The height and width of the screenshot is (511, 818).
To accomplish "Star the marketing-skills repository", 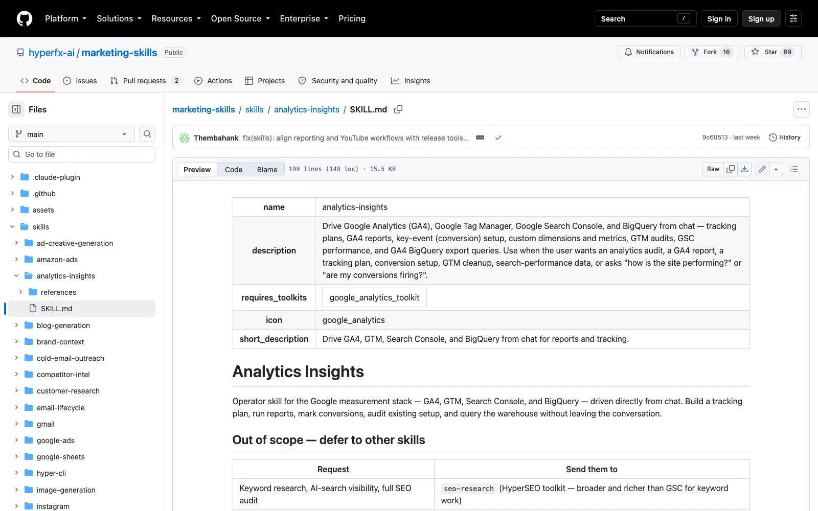I will [x=772, y=52].
